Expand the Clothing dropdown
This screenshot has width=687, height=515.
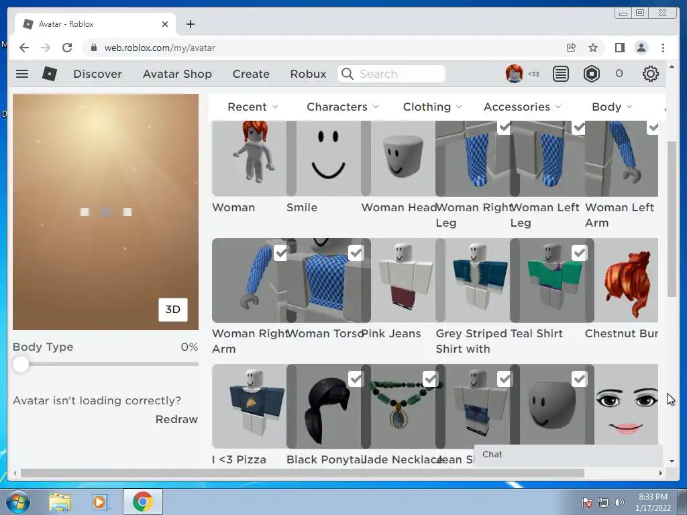(433, 107)
